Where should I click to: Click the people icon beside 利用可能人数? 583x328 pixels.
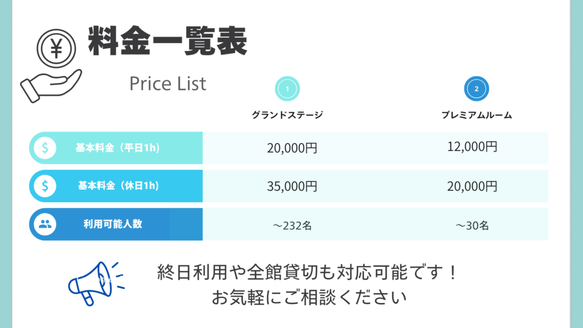pos(45,224)
